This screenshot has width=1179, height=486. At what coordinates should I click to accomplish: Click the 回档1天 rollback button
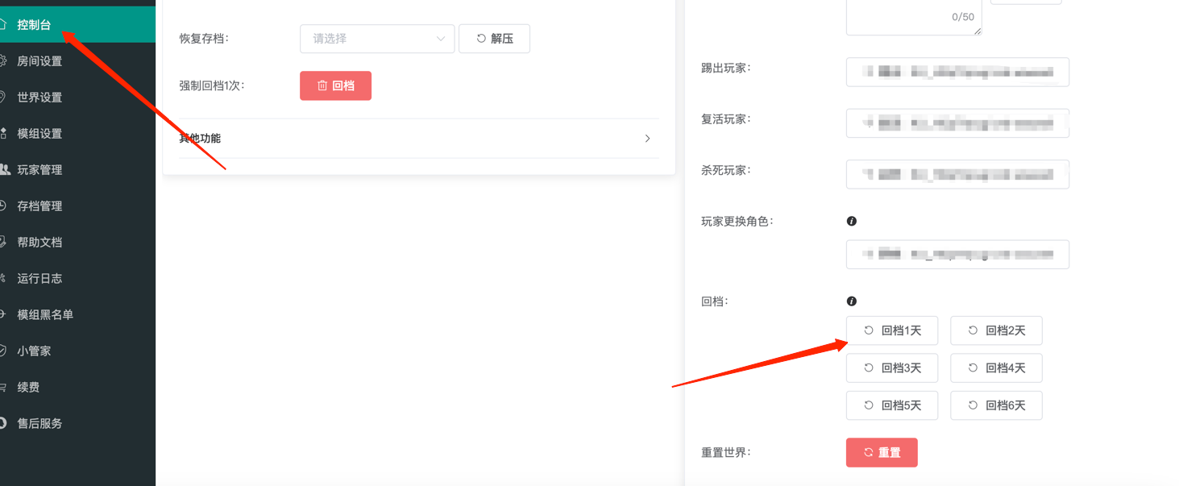(x=891, y=330)
